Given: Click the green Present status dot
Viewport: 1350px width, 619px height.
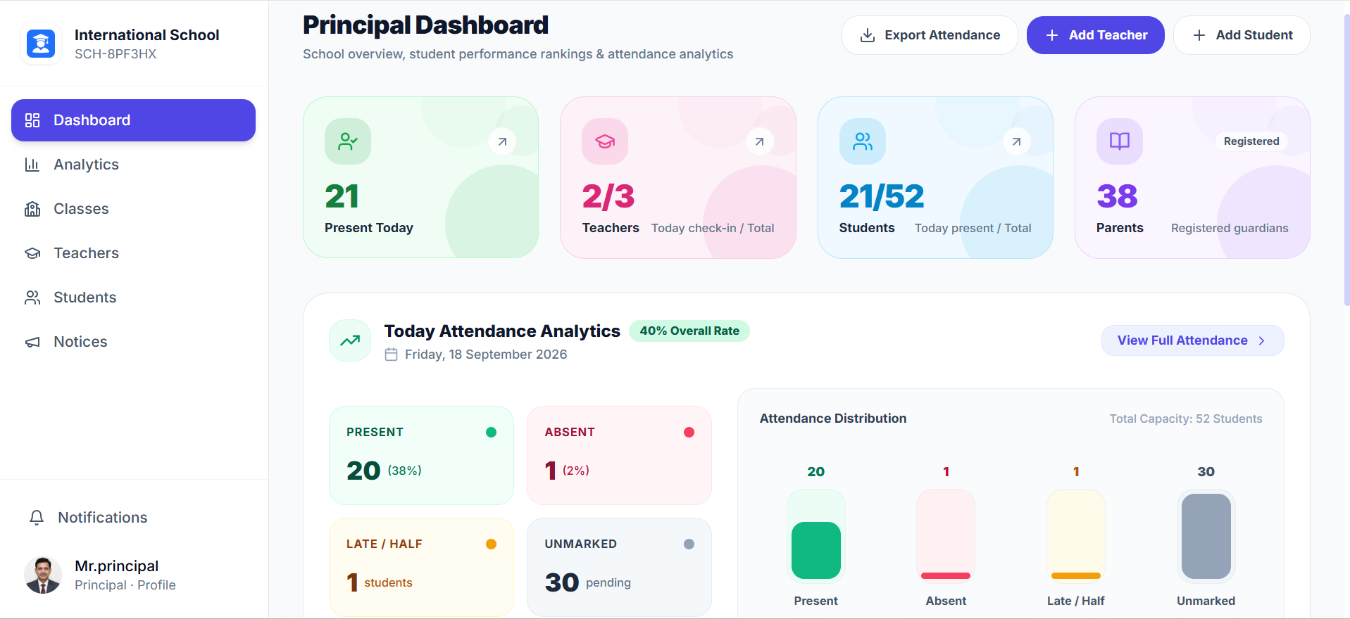Looking at the screenshot, I should pos(492,433).
